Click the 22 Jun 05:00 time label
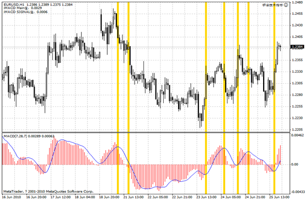This screenshot has height=201, width=306. pos(158,197)
